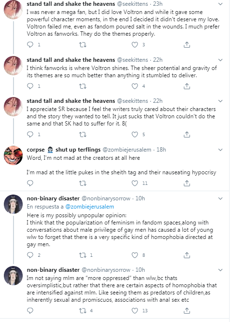Share the zombiejerusalem 'Word, I'm not mad' tweet
This screenshot has width=232, height=322.
187,183
